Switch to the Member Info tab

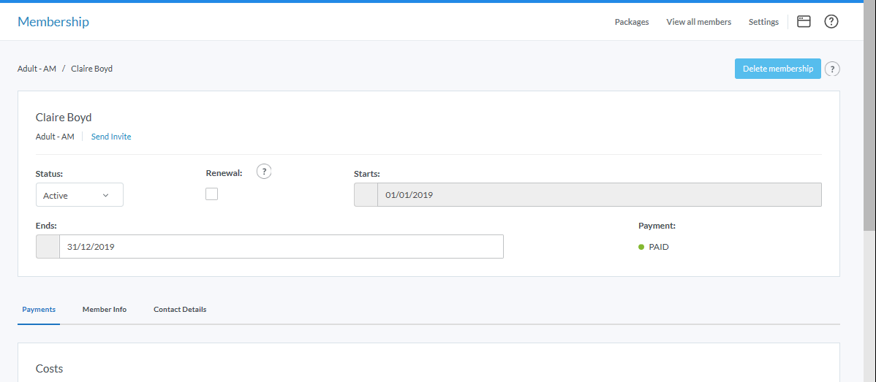pos(105,310)
